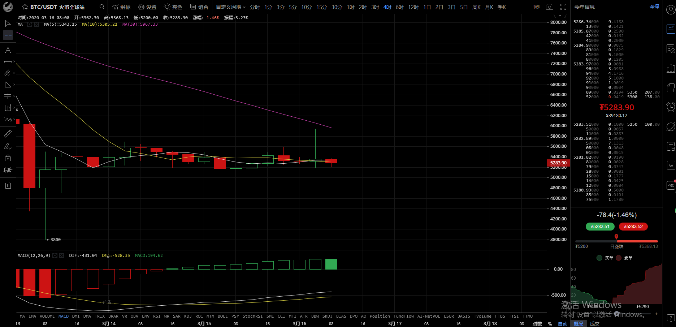Toggle 买单 buy orders in depth chart
This screenshot has height=327, width=676.
tap(605, 258)
